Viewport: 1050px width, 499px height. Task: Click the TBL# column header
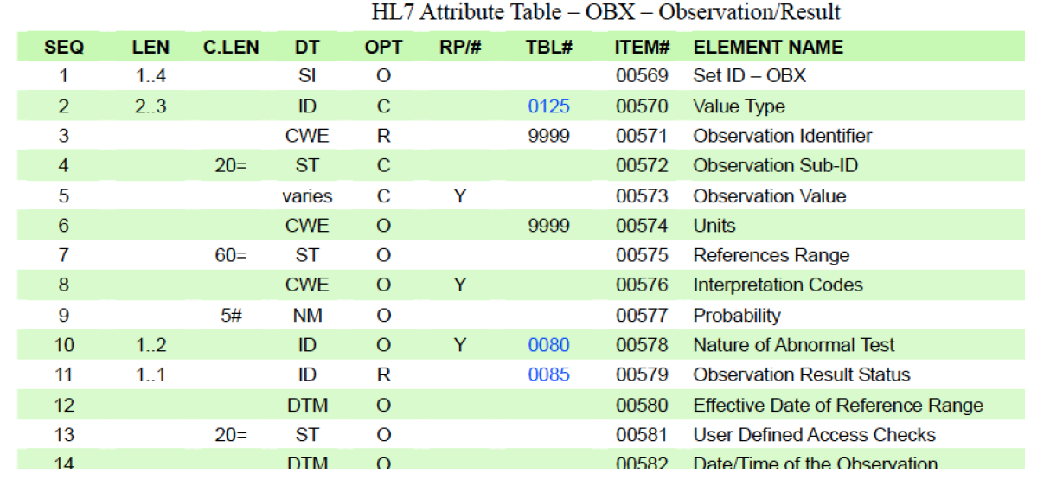point(549,48)
